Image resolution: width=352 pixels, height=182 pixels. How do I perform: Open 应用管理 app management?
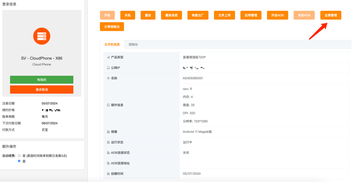pyautogui.click(x=251, y=15)
